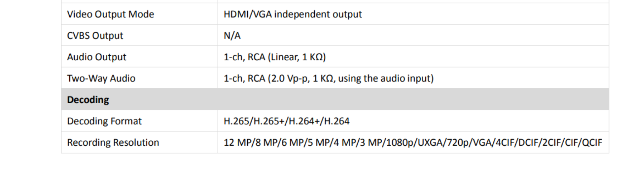Click the UXGA text in resolution list

click(x=431, y=143)
